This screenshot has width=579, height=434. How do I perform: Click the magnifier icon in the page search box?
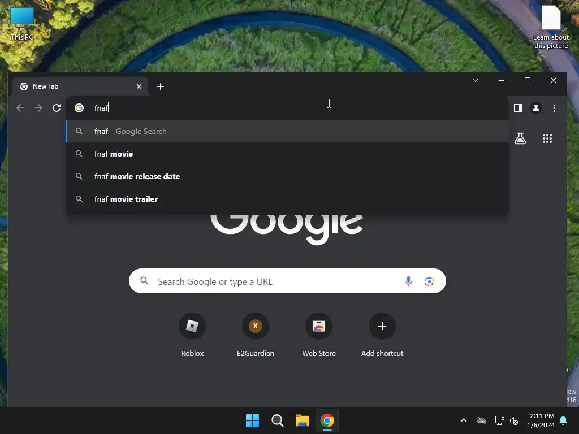click(144, 281)
